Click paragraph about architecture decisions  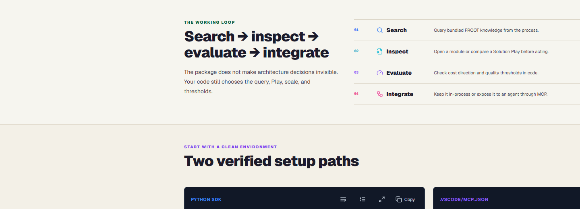(x=261, y=82)
